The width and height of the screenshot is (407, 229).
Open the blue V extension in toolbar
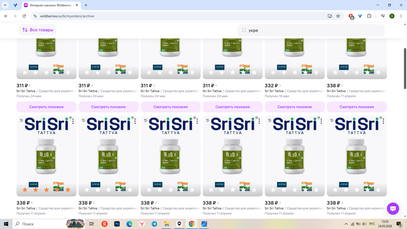pos(360,16)
